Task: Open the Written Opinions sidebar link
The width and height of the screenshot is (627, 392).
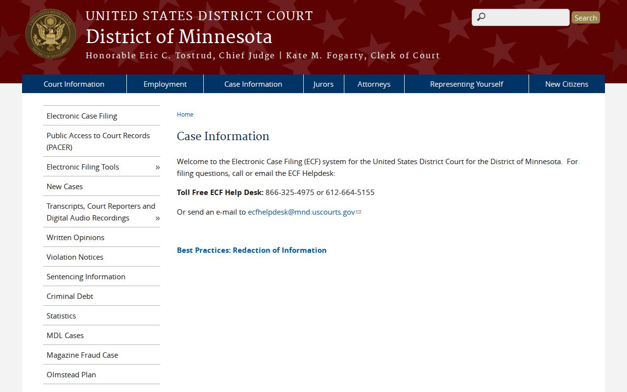Action: click(x=101, y=237)
